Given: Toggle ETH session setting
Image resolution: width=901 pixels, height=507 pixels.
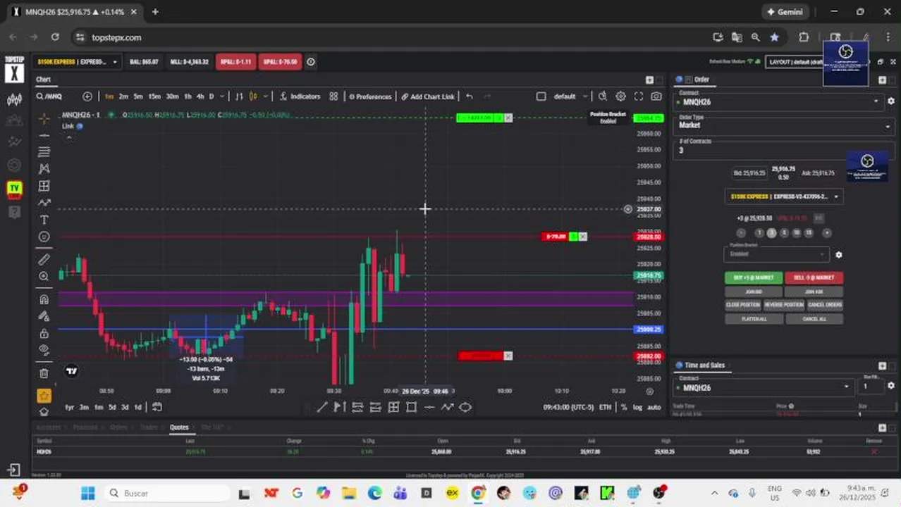Looking at the screenshot, I should coord(605,407).
